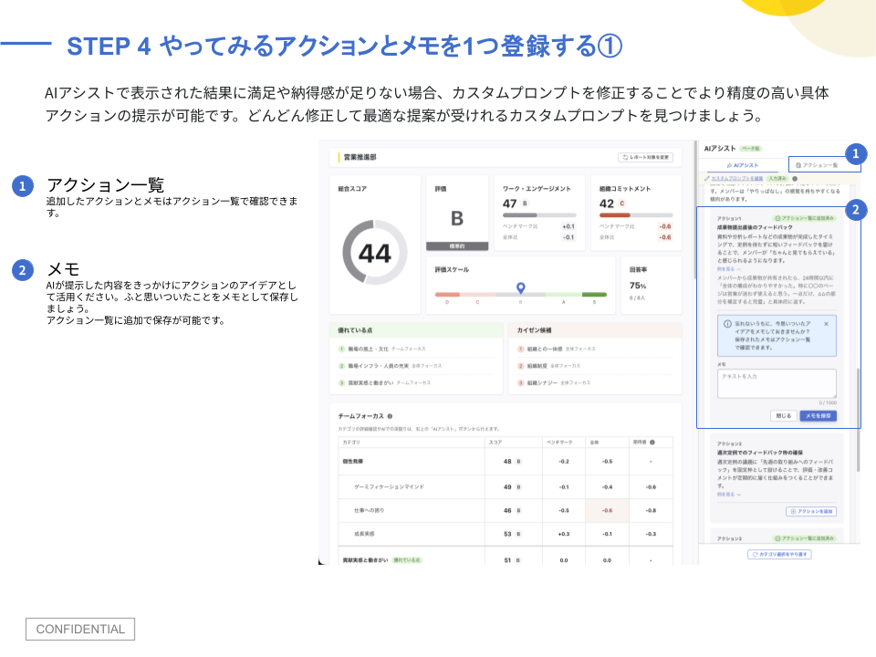The image size is (876, 657).
Task: Click the 個性発揮 category row
Action: pyautogui.click(x=506, y=462)
